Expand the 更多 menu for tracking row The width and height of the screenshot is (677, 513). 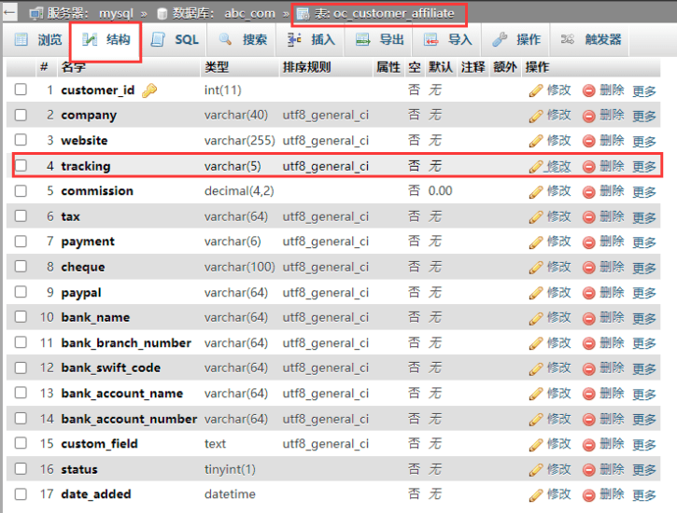click(x=644, y=167)
